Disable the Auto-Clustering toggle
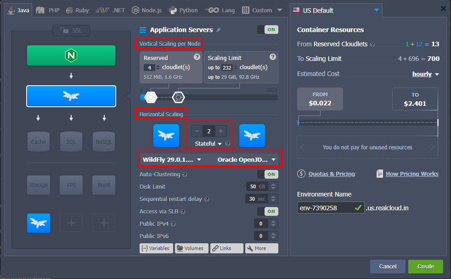 click(267, 175)
